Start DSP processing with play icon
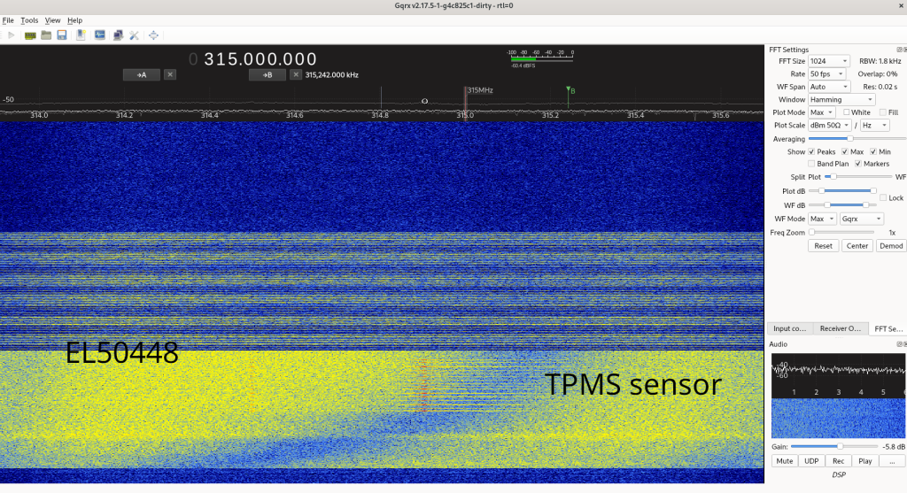Screen dimensions: 907x493 pyautogui.click(x=11, y=35)
